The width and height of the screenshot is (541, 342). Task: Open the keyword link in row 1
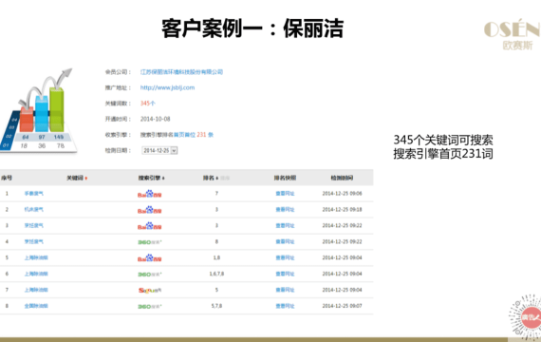tap(34, 194)
